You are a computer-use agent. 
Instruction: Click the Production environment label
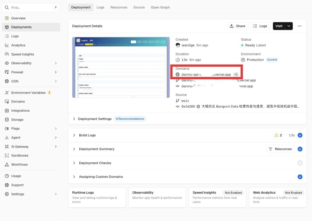[x=255, y=60]
